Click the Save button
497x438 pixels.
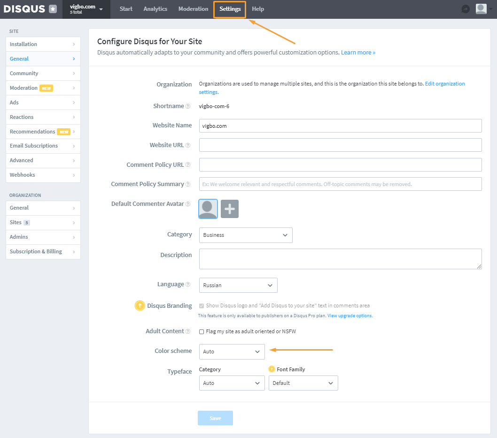click(215, 418)
